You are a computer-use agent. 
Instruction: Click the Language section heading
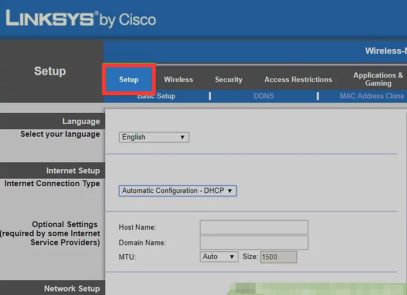(81, 121)
